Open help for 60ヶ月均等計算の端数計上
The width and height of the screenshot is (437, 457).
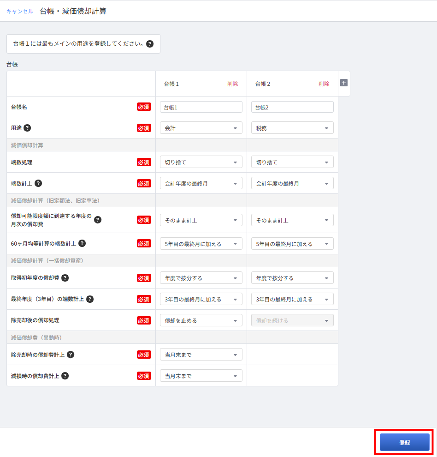click(82, 243)
